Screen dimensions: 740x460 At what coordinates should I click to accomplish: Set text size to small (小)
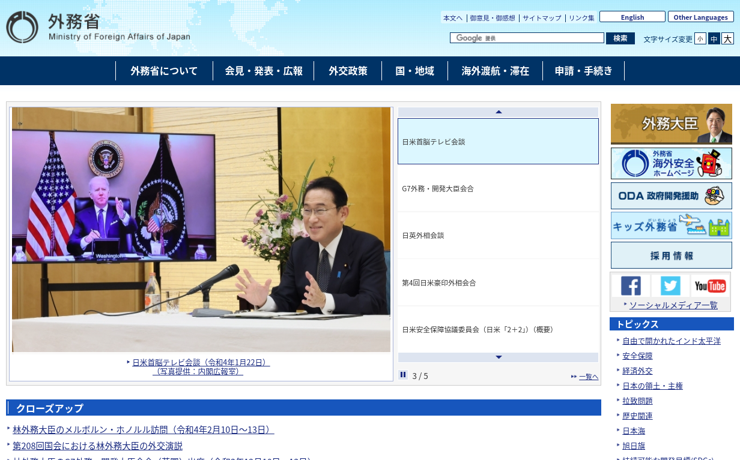(700, 38)
